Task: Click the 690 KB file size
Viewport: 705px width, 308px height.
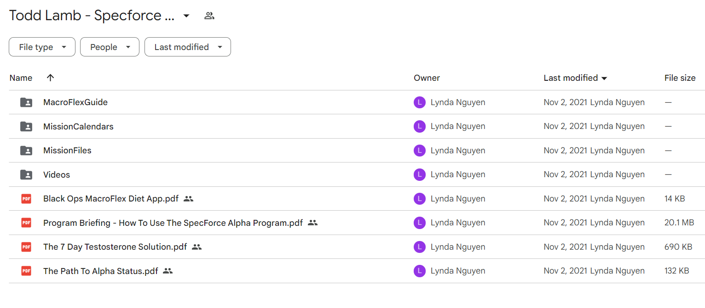Action: (x=678, y=247)
